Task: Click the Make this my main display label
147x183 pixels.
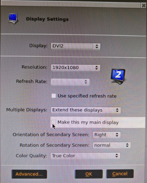Action: pyautogui.click(x=88, y=122)
